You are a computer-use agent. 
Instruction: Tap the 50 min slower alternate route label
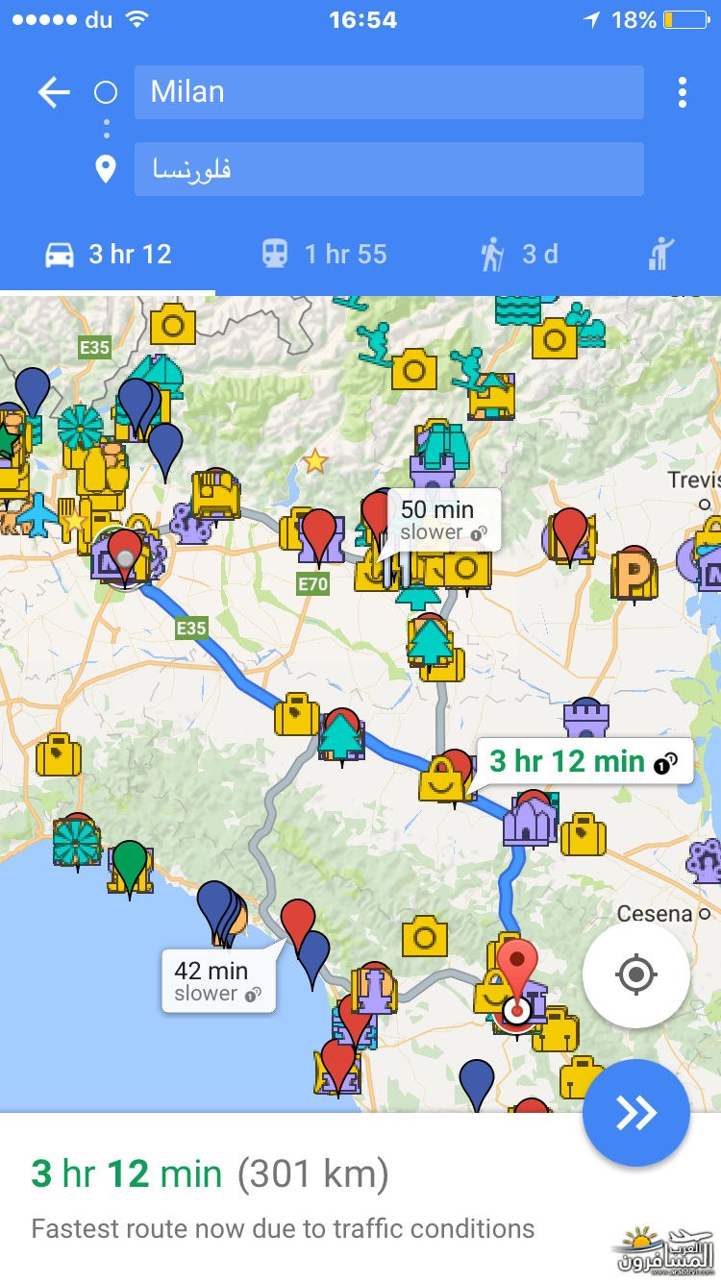pyautogui.click(x=443, y=520)
